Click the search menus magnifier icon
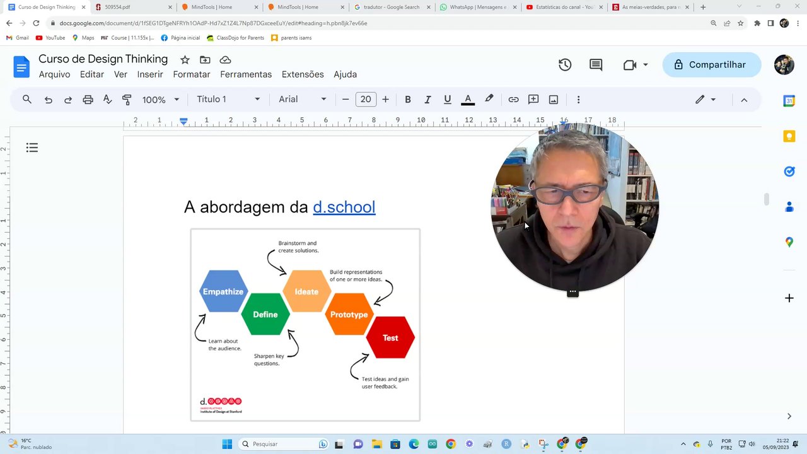 (x=27, y=100)
